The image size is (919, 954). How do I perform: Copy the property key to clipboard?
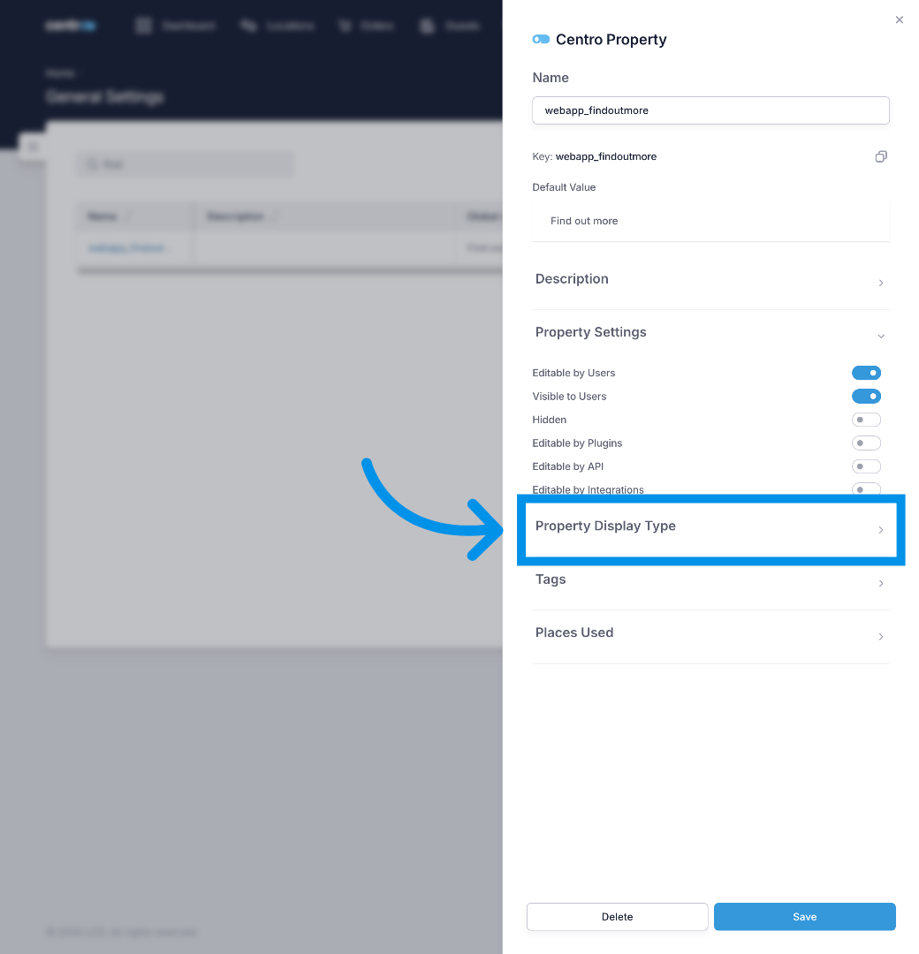tap(881, 156)
